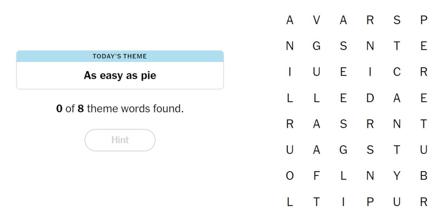This screenshot has width=446, height=223.
Task: Tap the letter A in the top-left corner
Action: [x=290, y=20]
